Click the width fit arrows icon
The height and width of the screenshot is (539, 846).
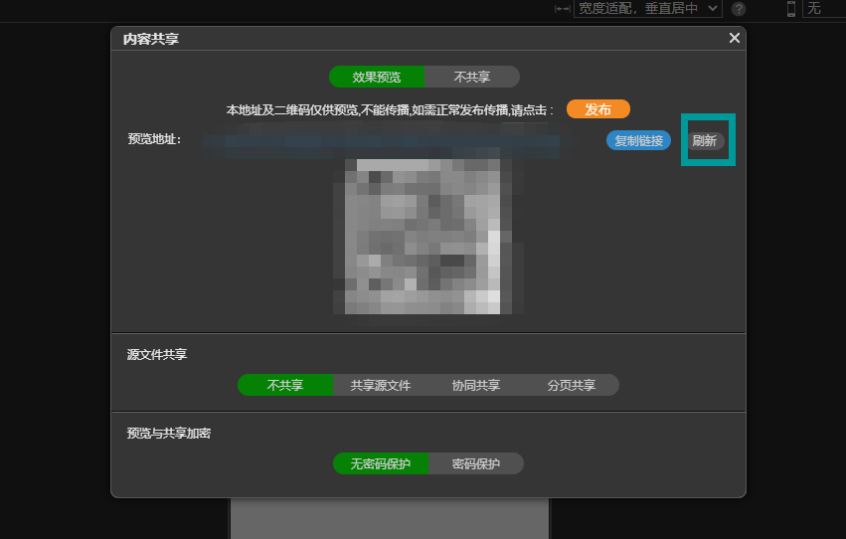563,9
